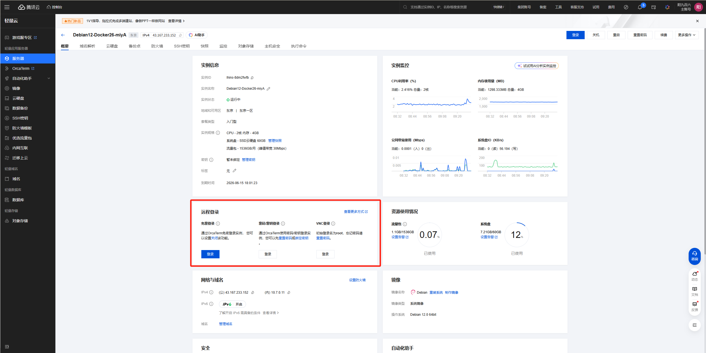Click the hamburger menu at top left
This screenshot has width=706, height=353.
click(7, 7)
